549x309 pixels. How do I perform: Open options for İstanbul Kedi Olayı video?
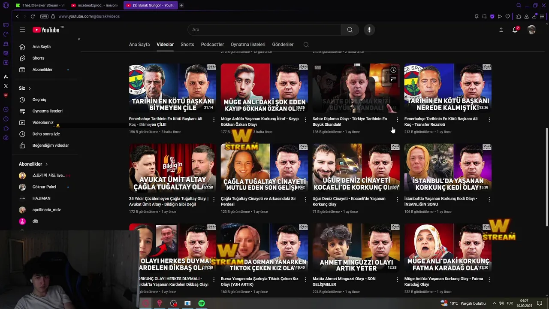[x=489, y=199]
